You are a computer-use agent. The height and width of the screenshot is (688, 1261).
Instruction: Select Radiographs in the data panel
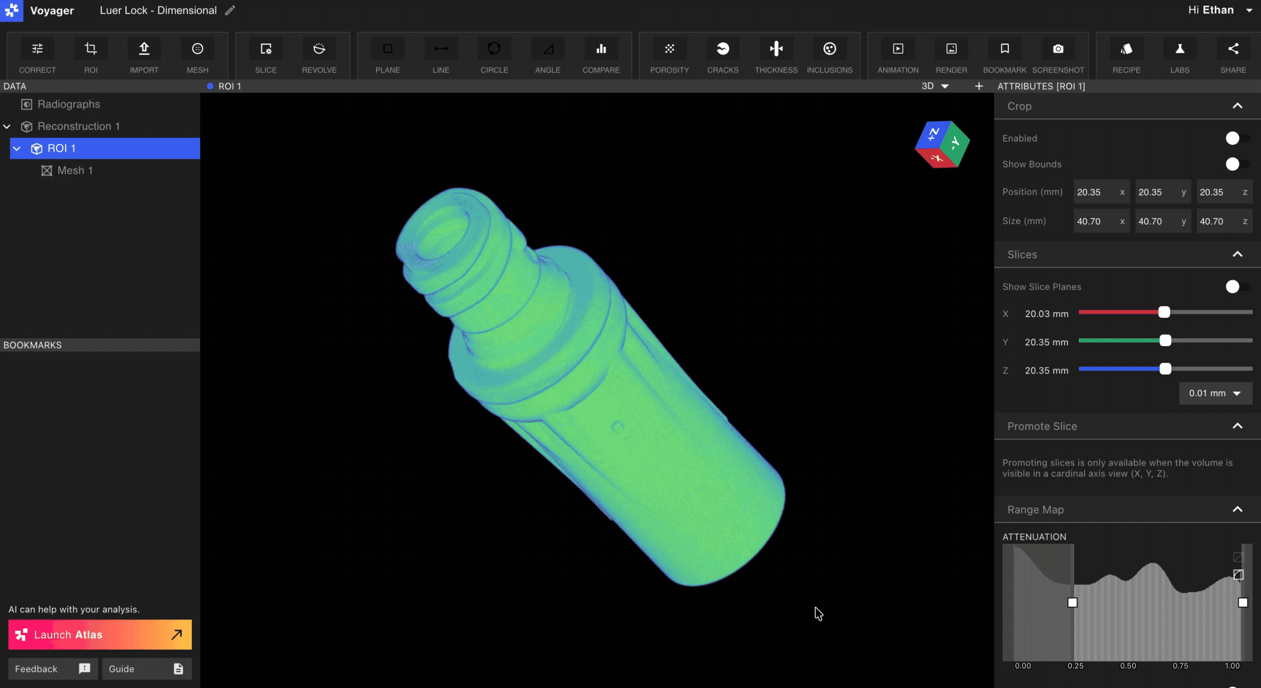pyautogui.click(x=68, y=104)
